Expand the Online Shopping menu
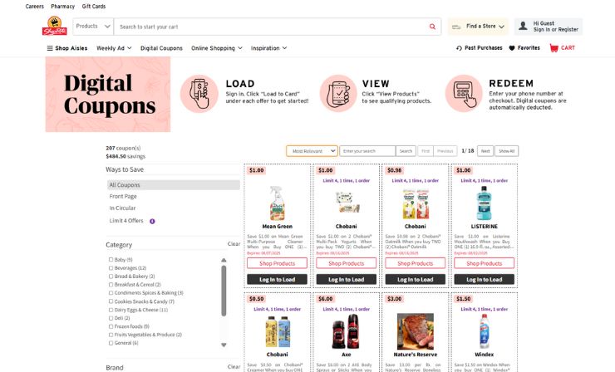The image size is (615, 372). tap(217, 48)
